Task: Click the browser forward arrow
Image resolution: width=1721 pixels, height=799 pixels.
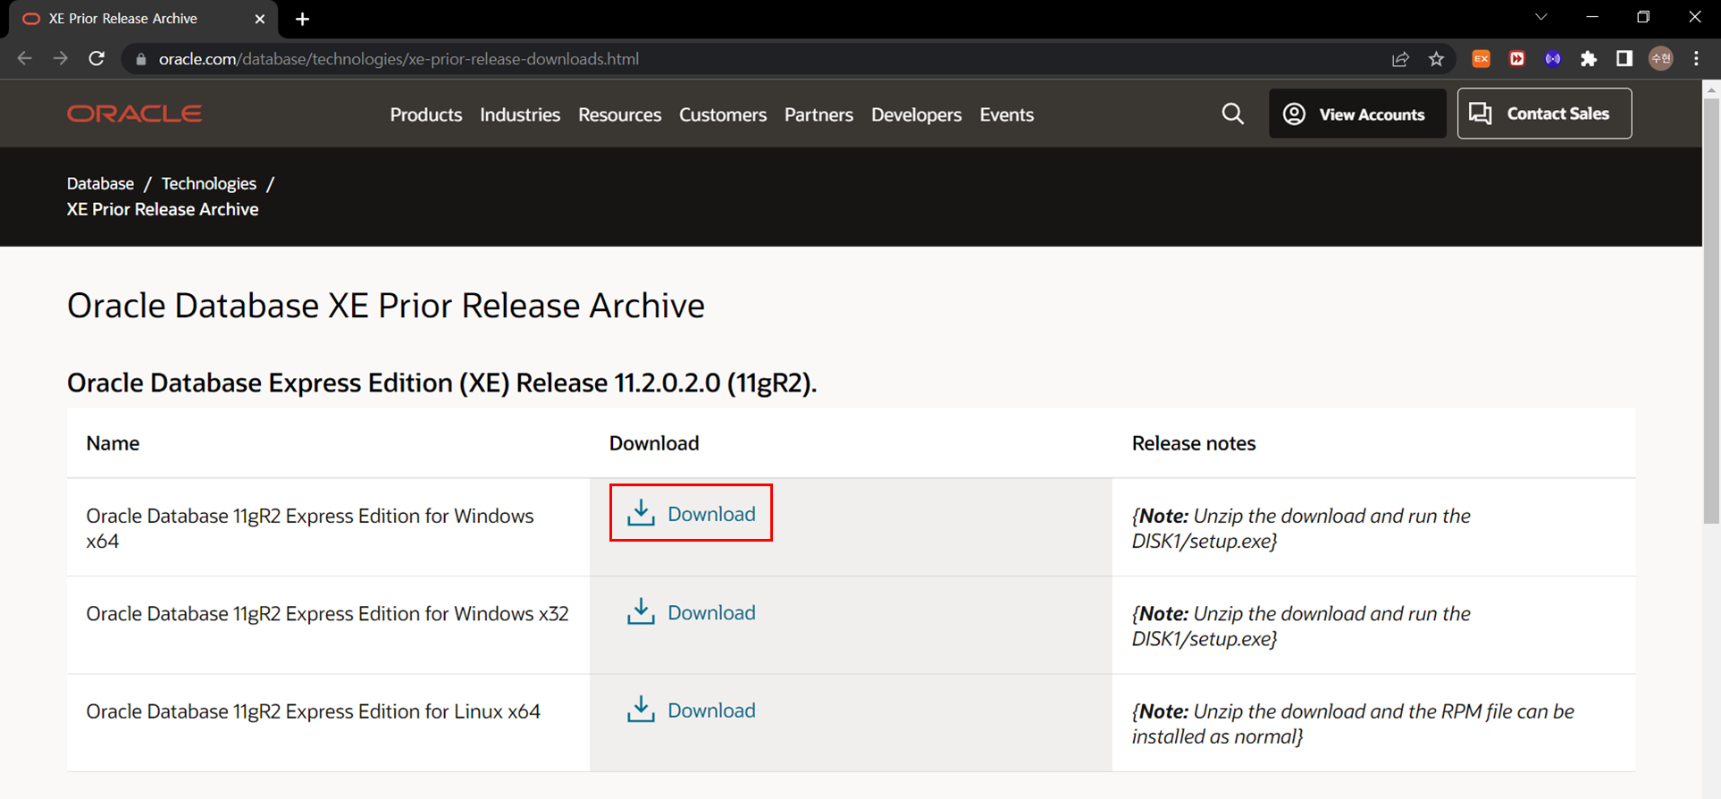Action: click(x=60, y=59)
